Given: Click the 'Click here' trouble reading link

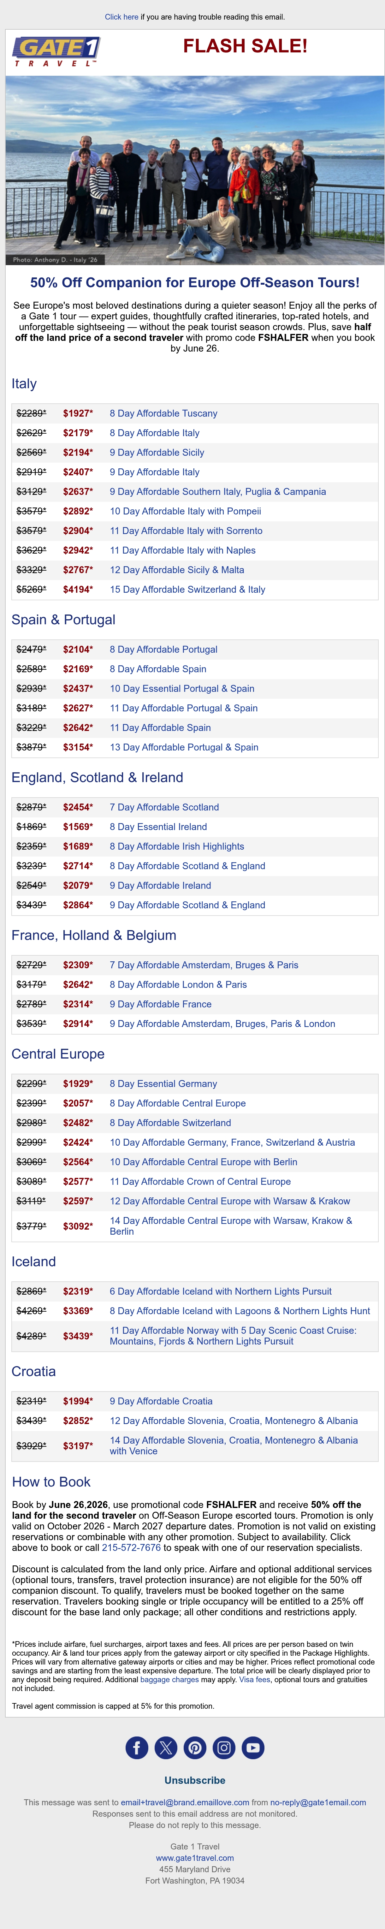Looking at the screenshot, I should click(x=121, y=16).
